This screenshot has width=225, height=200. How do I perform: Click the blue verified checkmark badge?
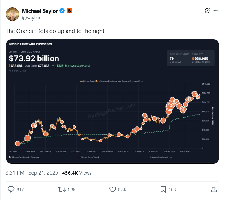coord(62,11)
